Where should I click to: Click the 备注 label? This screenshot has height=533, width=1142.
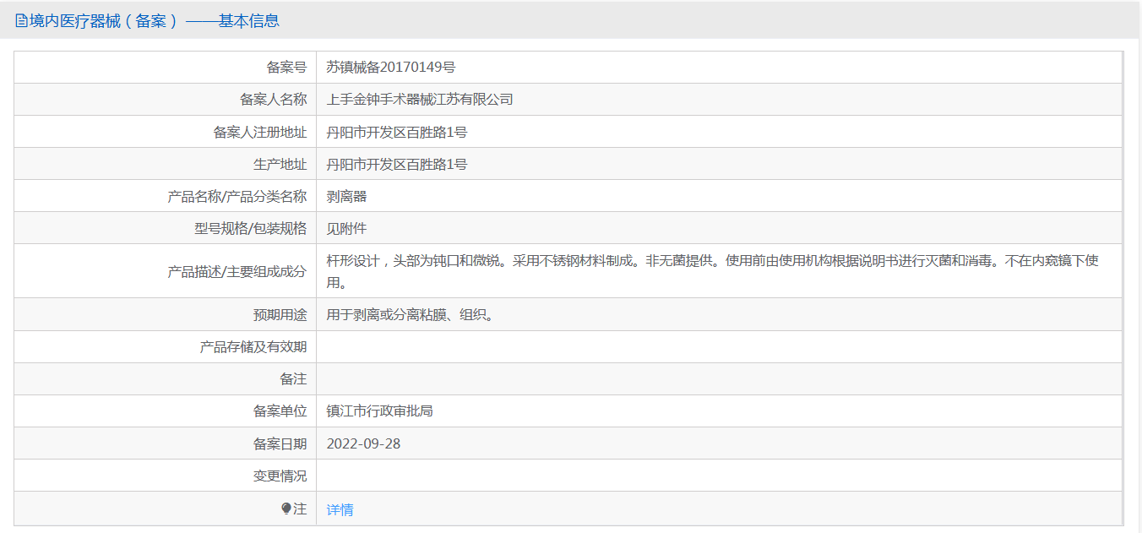(x=293, y=379)
